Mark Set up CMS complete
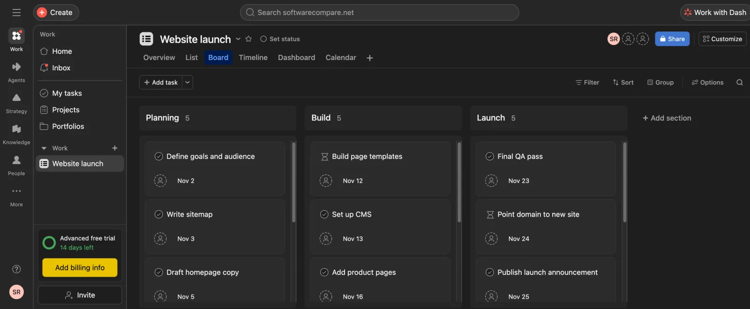Viewport: 750px width, 309px height. tap(324, 215)
